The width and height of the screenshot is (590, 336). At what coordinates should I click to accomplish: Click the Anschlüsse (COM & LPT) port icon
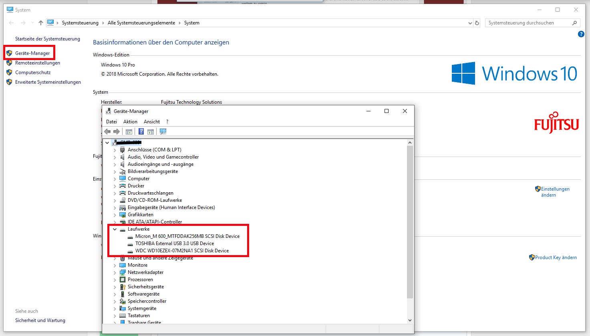click(123, 150)
